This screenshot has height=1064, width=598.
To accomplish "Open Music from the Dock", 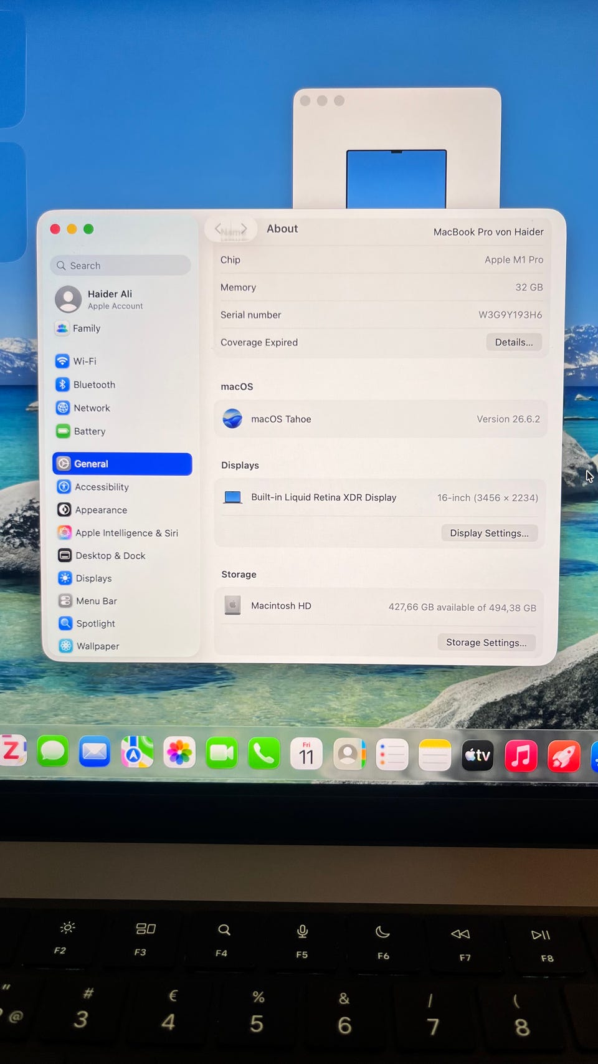I will click(521, 756).
